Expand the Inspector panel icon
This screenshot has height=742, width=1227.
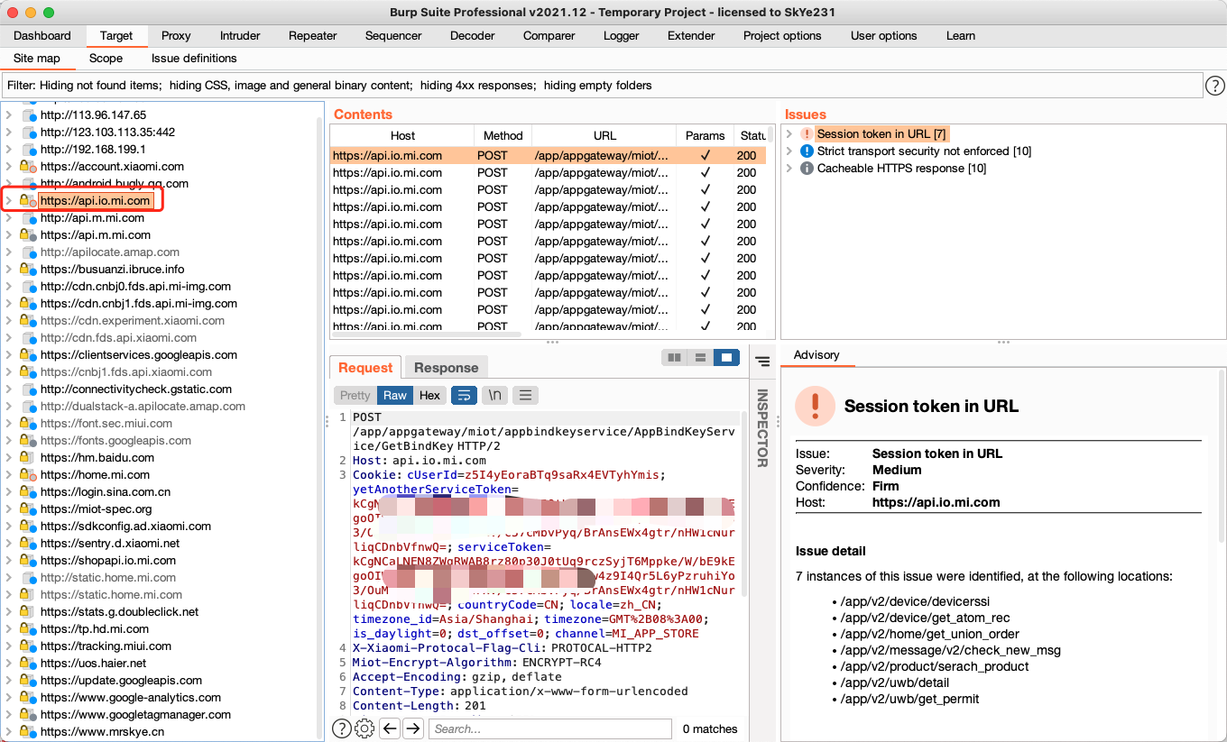click(x=762, y=362)
